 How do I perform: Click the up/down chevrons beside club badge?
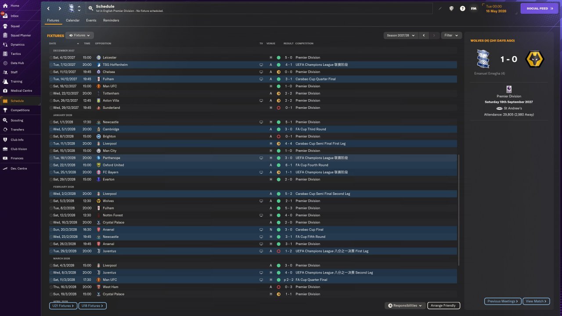tap(79, 8)
